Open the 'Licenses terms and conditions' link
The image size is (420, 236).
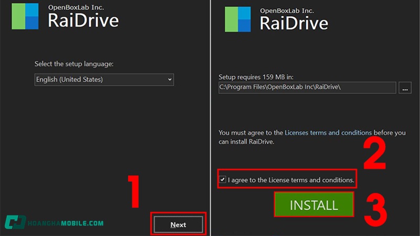pyautogui.click(x=328, y=133)
